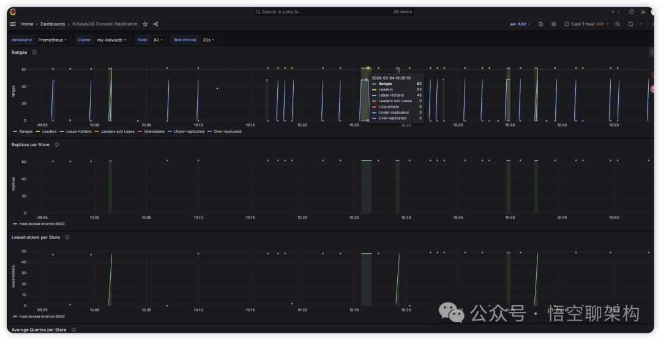Click the Search or jump to field
Viewport: 661px width, 340px height.
point(334,12)
